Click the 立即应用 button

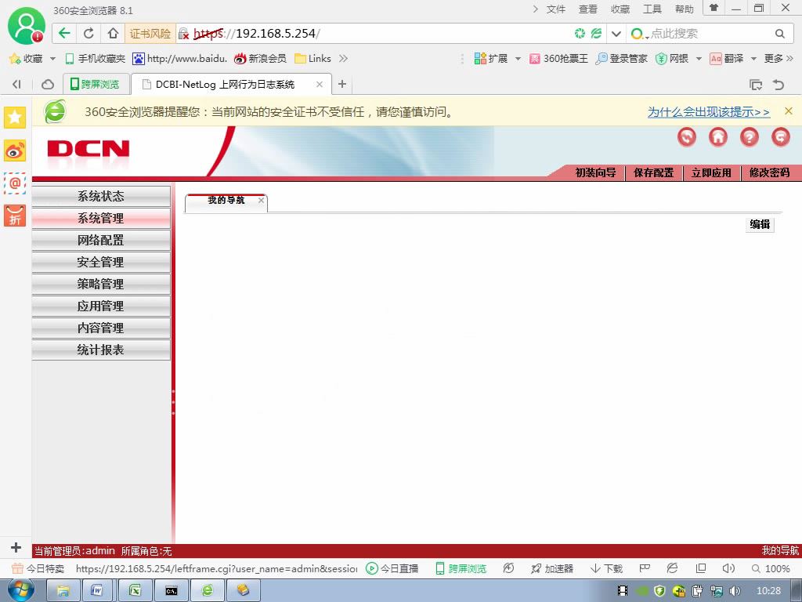coord(711,172)
